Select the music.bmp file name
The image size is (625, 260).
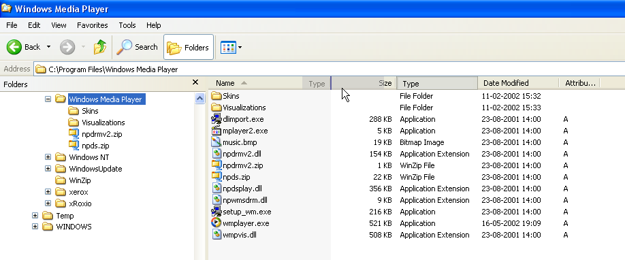pos(240,142)
